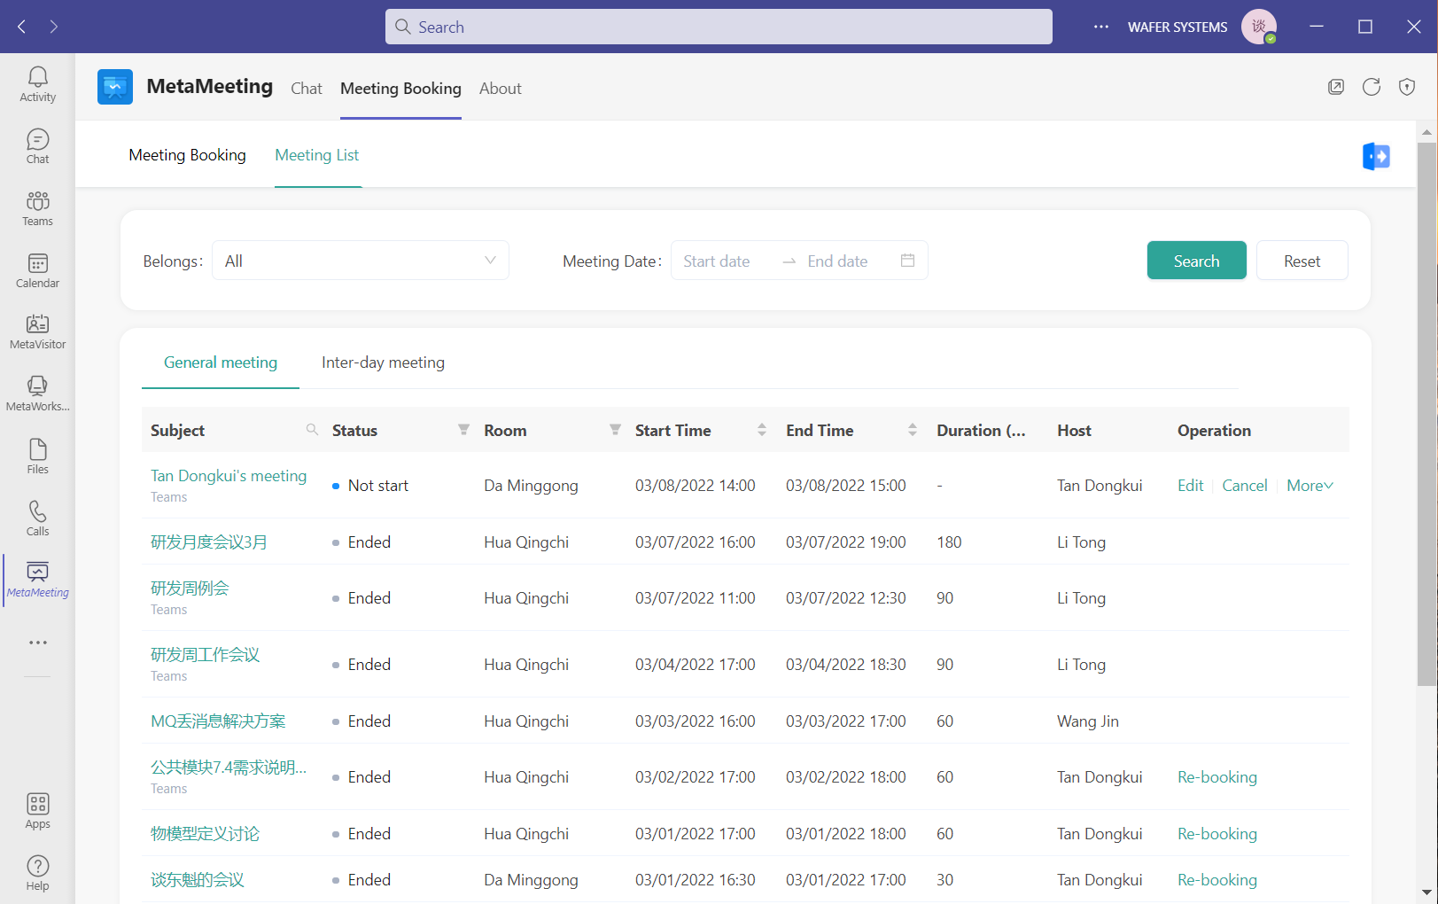Sort by Start Time column

coord(762,430)
